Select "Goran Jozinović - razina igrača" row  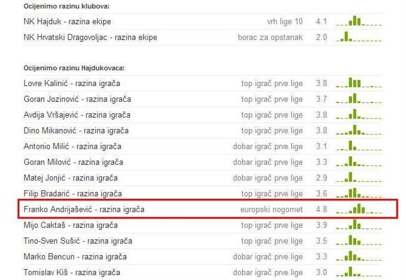(77, 99)
